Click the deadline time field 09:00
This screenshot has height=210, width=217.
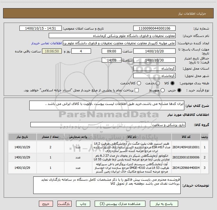112,51
